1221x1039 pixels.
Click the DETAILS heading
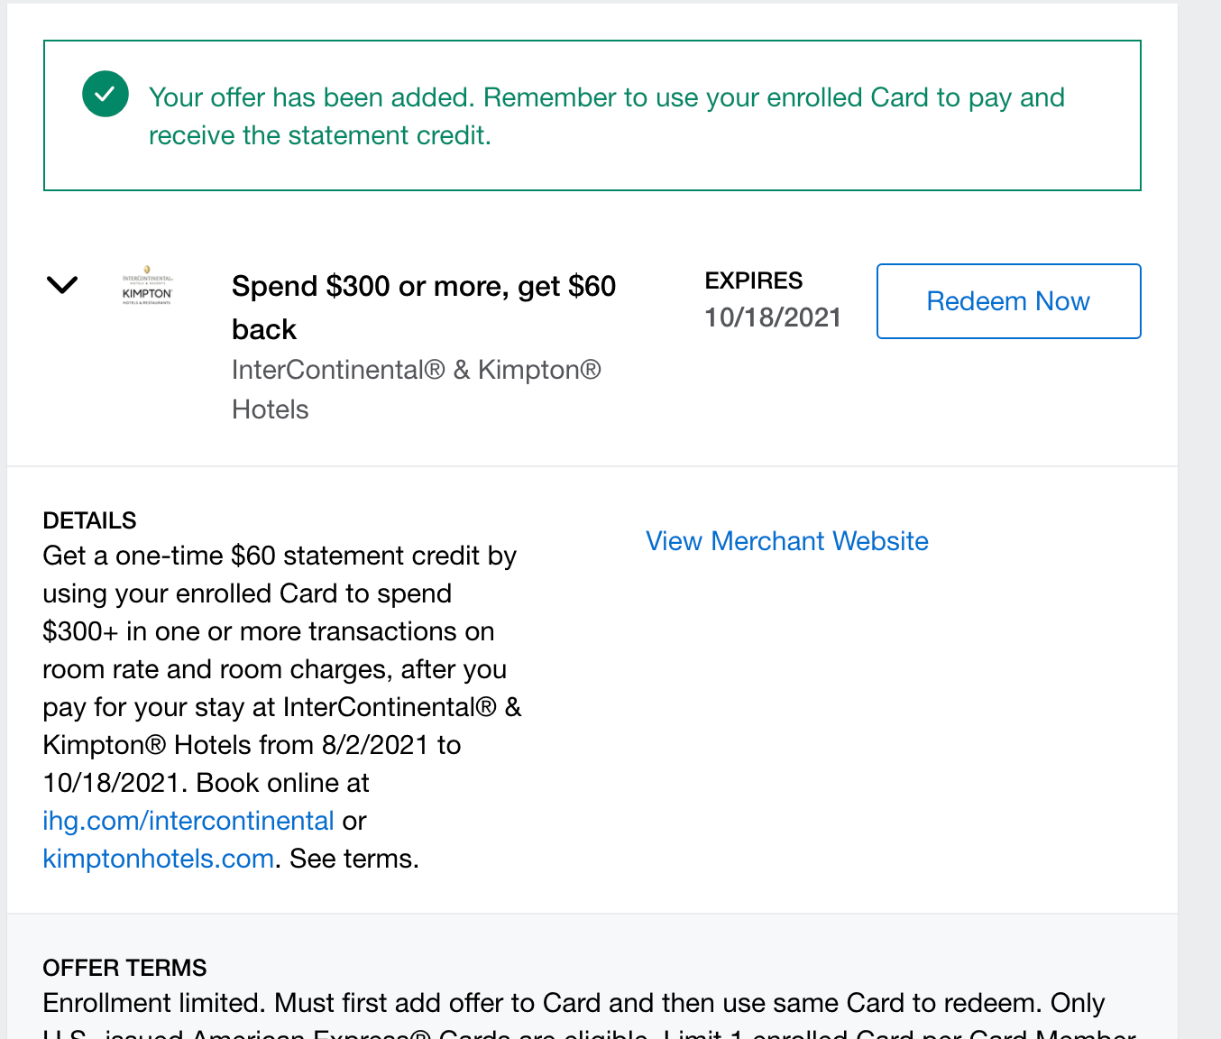pyautogui.click(x=89, y=520)
